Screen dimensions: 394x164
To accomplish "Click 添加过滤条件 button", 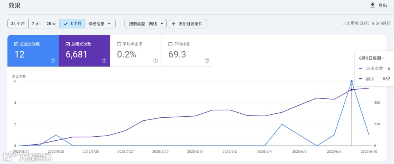I will coord(188,24).
